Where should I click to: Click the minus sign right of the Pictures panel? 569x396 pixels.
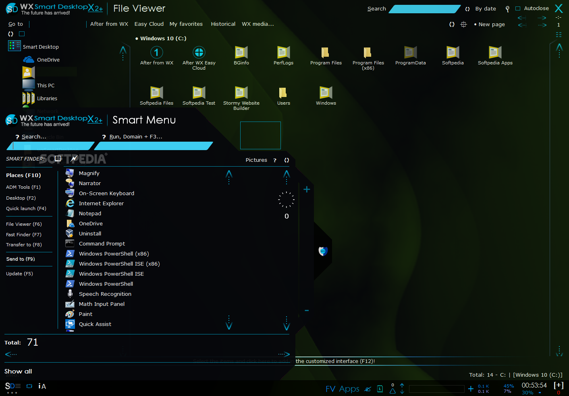307,310
